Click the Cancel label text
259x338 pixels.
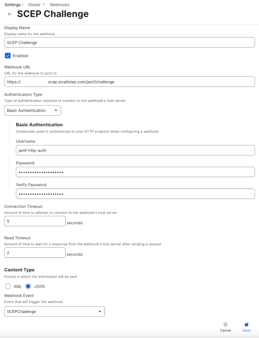226,330
